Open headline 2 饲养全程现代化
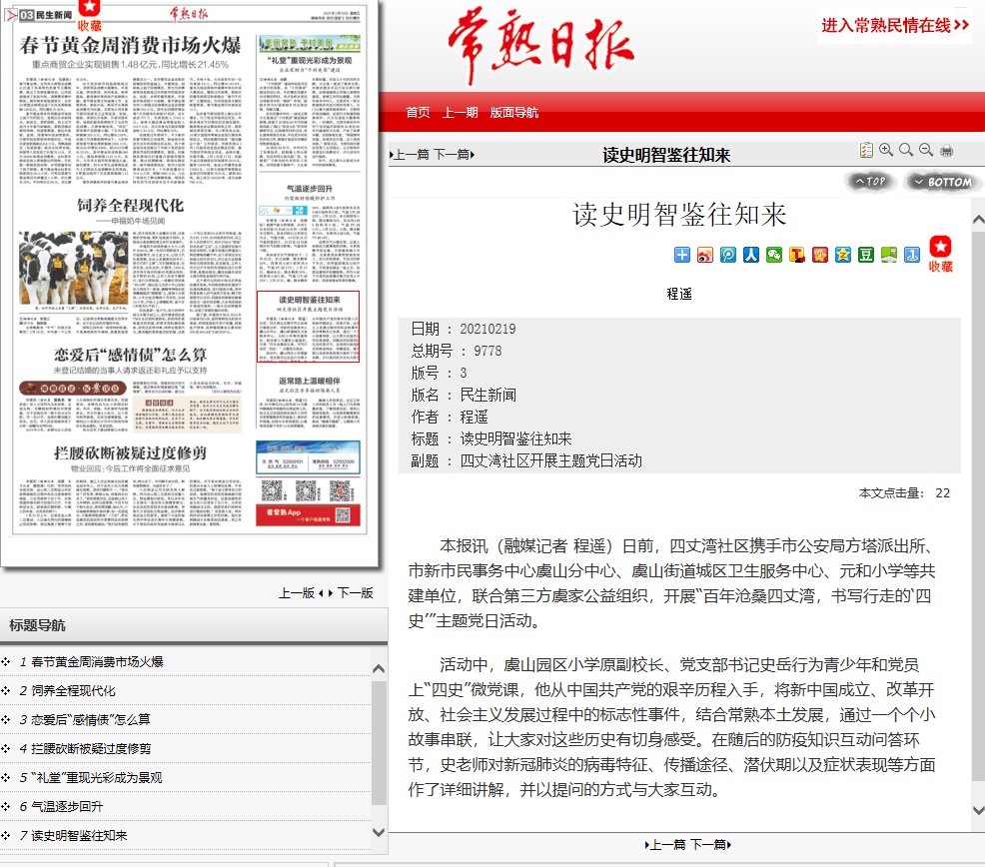985x867 pixels. (74, 690)
